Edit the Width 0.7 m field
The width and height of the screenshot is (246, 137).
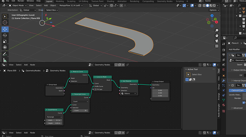pos(54,120)
